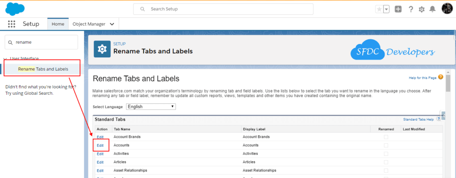Open the favorites list dropdown arrow
Screen dimensions: 456x178
point(387,9)
